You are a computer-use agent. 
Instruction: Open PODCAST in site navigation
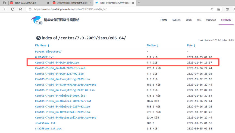click(211, 20)
